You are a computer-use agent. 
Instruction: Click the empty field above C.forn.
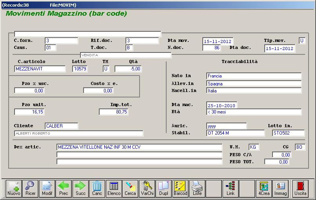coord(88,34)
